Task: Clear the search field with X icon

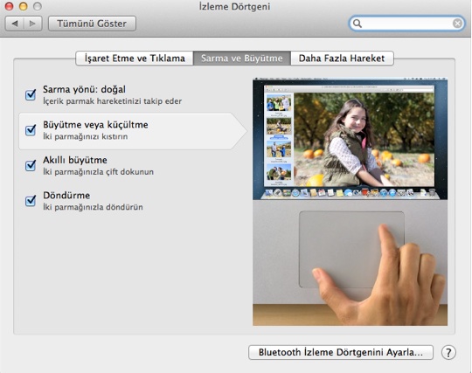Action: pyautogui.click(x=457, y=24)
